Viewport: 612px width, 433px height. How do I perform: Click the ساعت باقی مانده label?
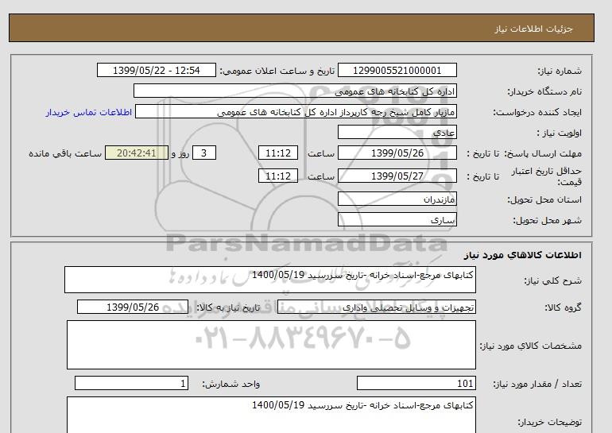tap(65, 153)
